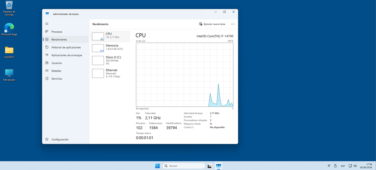The height and width of the screenshot is (170, 376).
Task: Click the Sockets label
Action: (187, 117)
